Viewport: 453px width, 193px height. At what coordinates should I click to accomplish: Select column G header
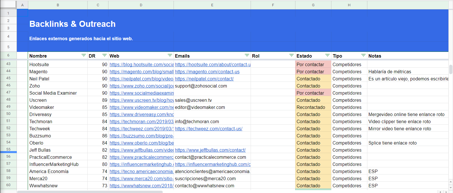(x=313, y=5)
